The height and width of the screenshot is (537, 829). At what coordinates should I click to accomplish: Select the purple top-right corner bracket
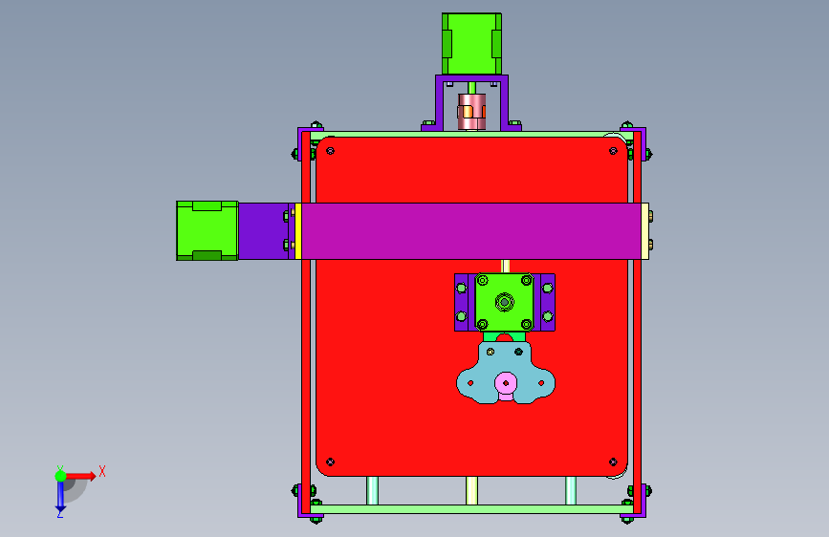coord(643,142)
